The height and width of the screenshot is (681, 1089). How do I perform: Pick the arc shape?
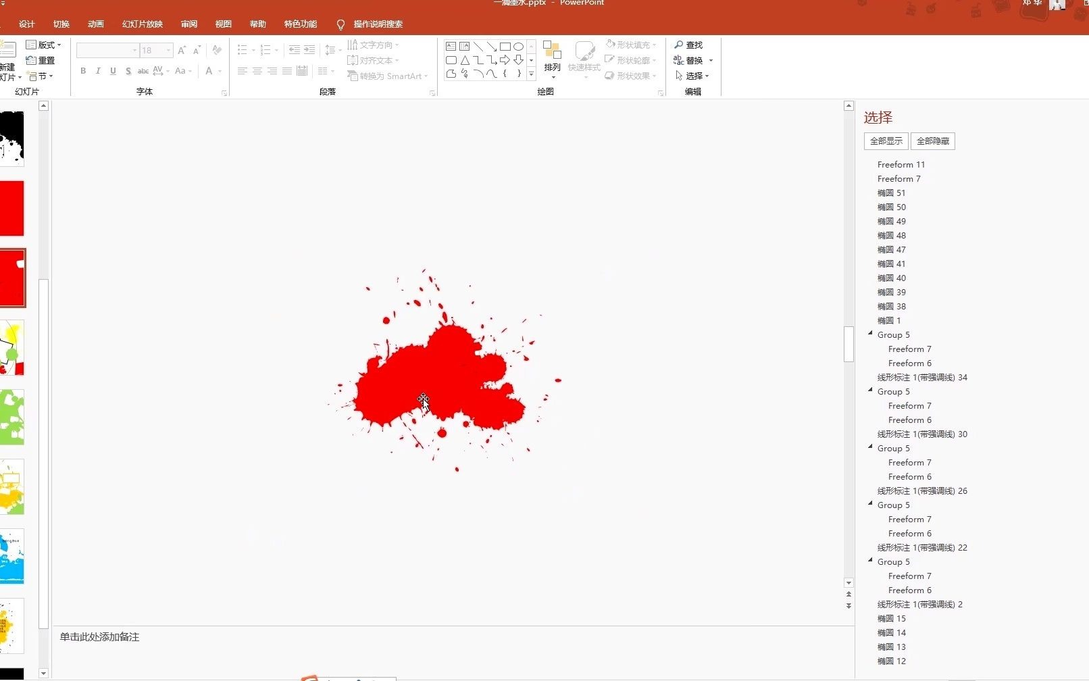(478, 74)
